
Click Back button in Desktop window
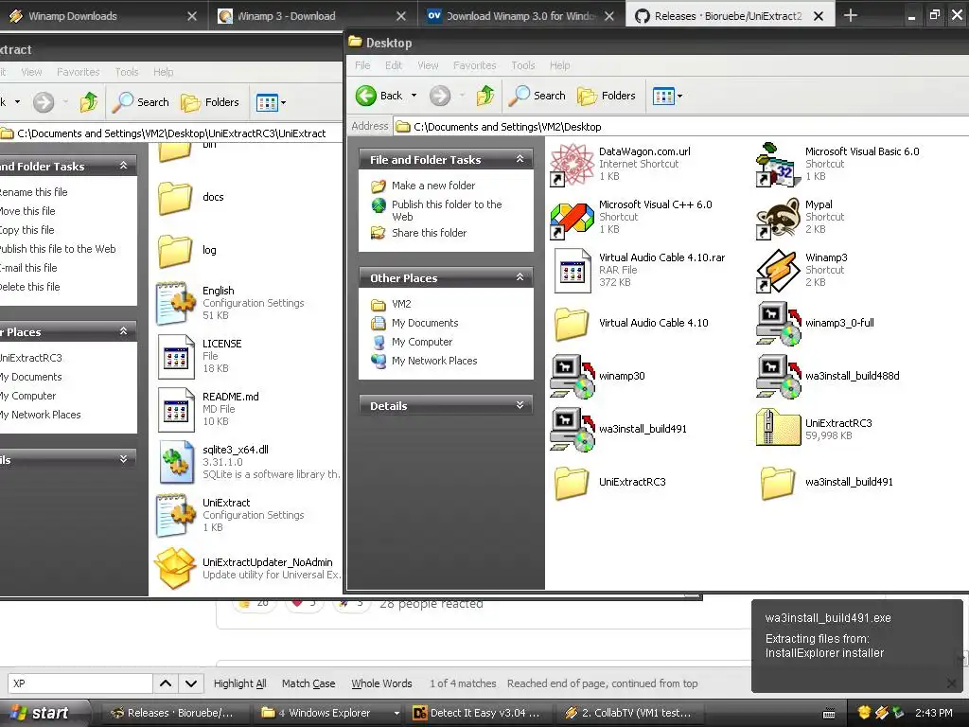379,96
